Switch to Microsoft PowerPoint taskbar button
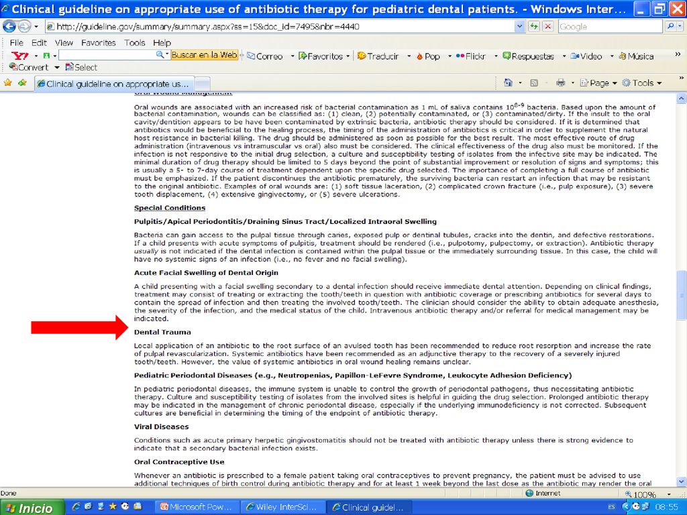The height and width of the screenshot is (515, 687). pos(198,507)
